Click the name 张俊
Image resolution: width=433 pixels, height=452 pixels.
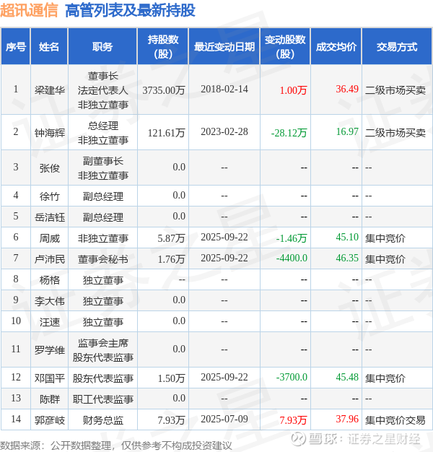(50, 168)
